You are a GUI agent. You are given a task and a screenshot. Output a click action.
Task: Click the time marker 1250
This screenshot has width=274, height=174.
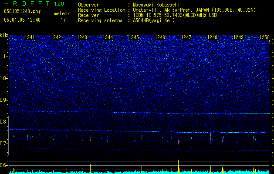pyautogui.click(x=264, y=37)
